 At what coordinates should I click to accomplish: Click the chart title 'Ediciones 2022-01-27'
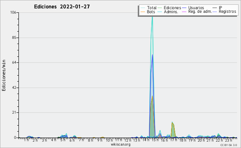(x=62, y=7)
